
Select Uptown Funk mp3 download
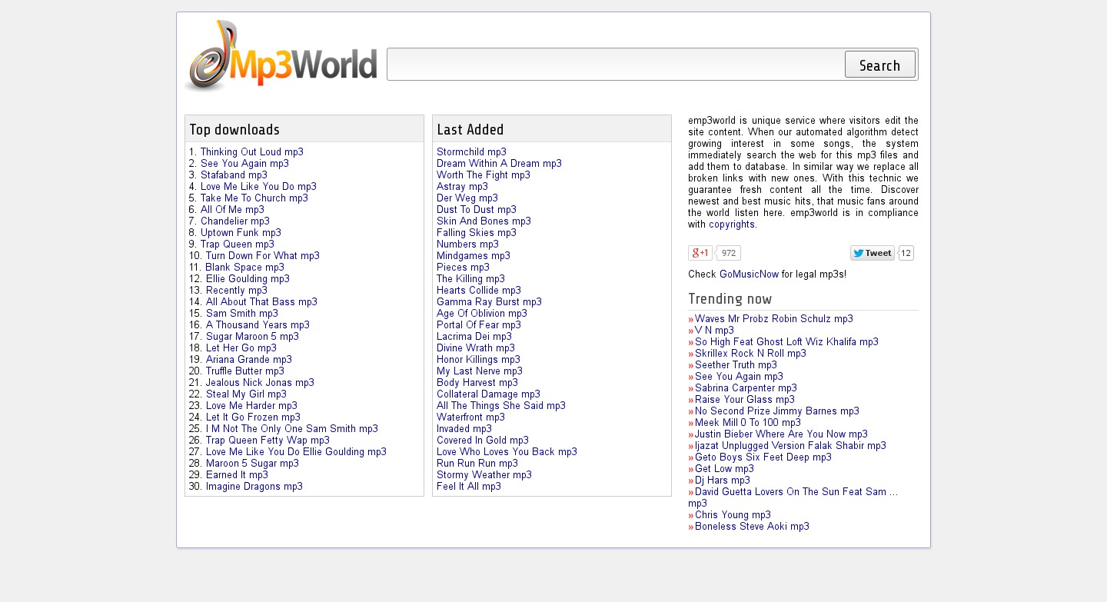(241, 233)
